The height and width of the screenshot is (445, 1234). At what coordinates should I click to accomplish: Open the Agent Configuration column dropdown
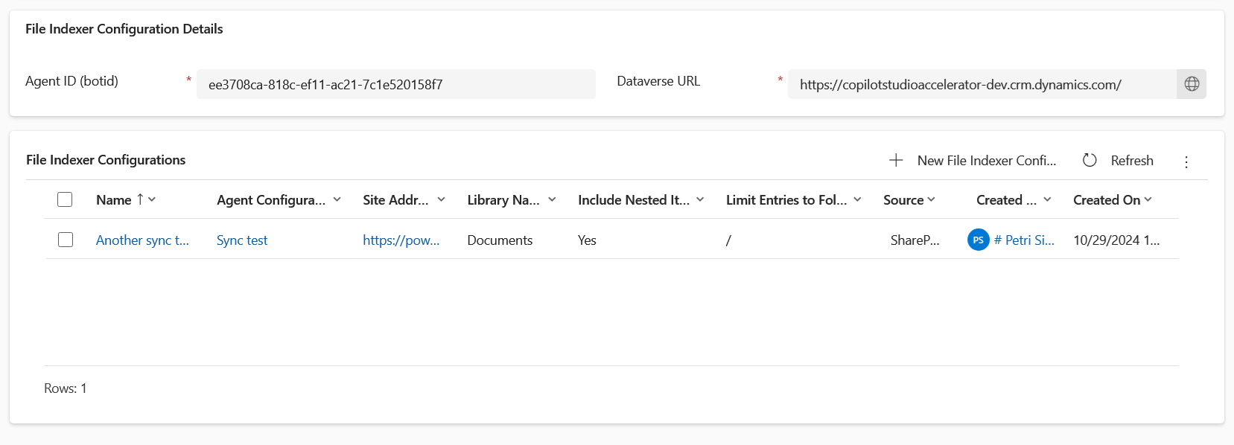point(337,199)
